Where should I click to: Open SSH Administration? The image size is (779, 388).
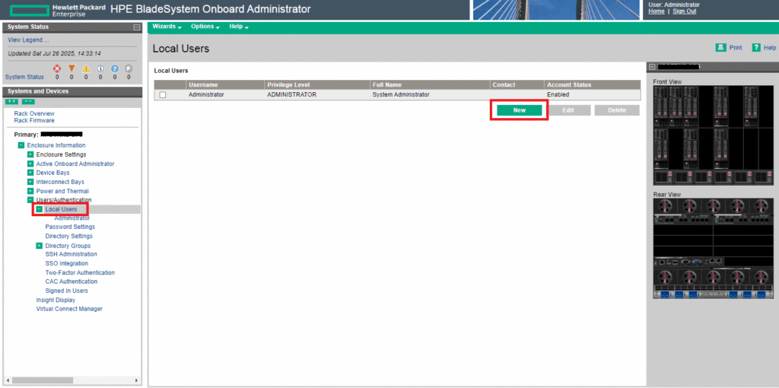coord(71,254)
